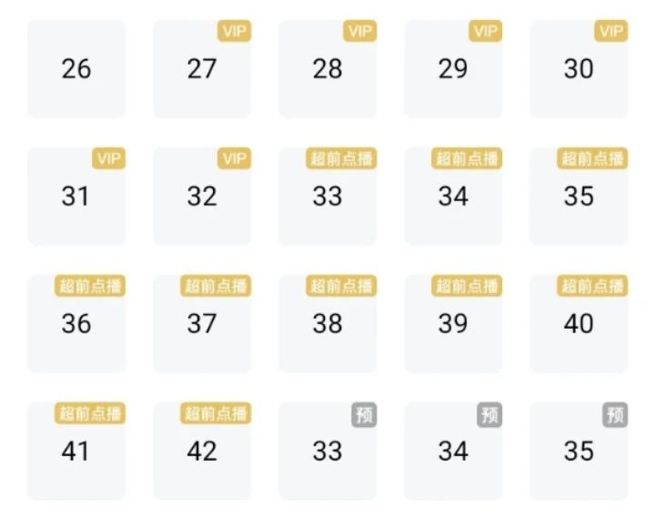Open preview episode 35 marked 预
Viewport: 655px width, 518px height.
tap(579, 452)
